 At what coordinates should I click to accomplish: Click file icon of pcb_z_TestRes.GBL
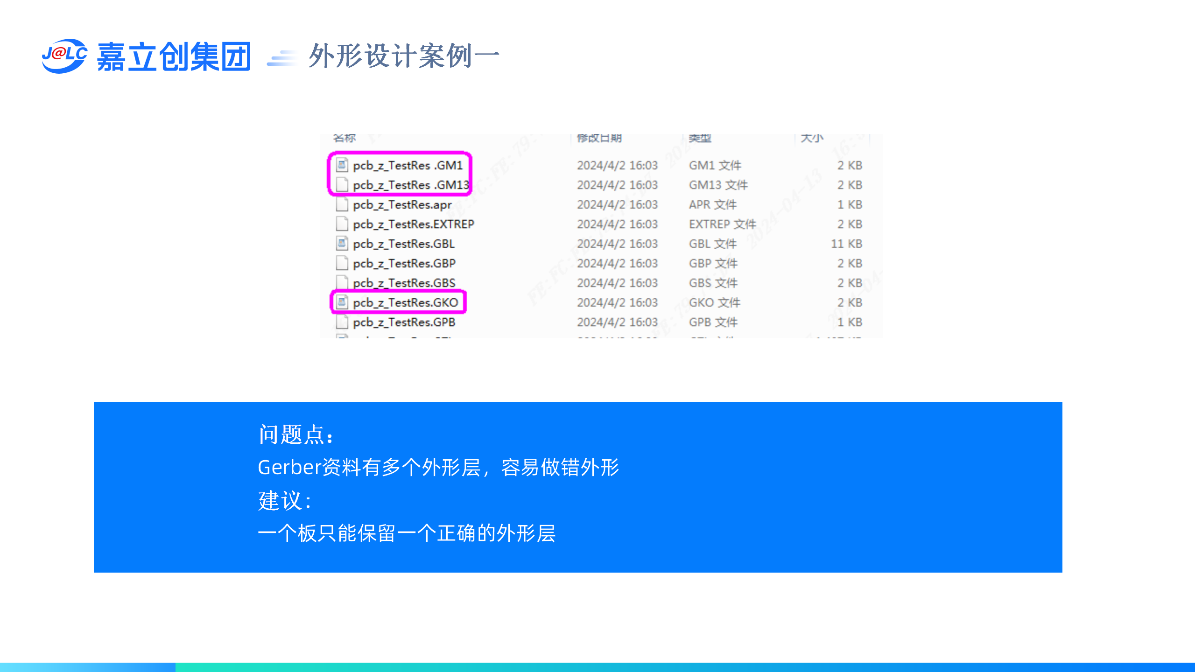coord(342,244)
